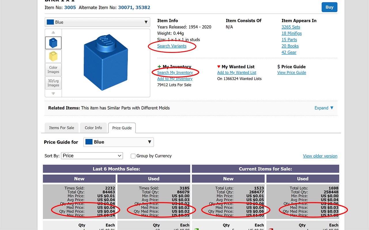Click the blue brick thumbnail image
This screenshot has width=369, height=230.
pyautogui.click(x=53, y=43)
